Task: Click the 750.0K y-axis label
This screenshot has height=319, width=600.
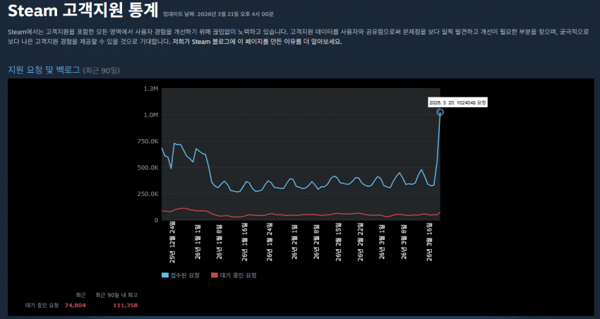Action: click(x=148, y=142)
